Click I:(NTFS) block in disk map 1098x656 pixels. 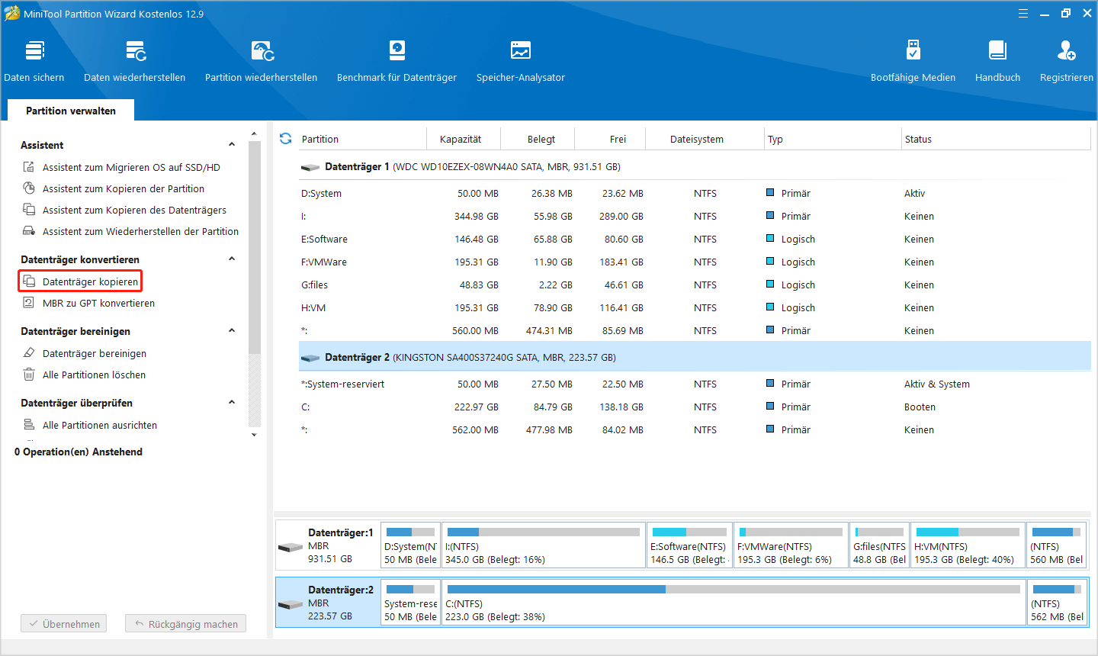pos(544,545)
